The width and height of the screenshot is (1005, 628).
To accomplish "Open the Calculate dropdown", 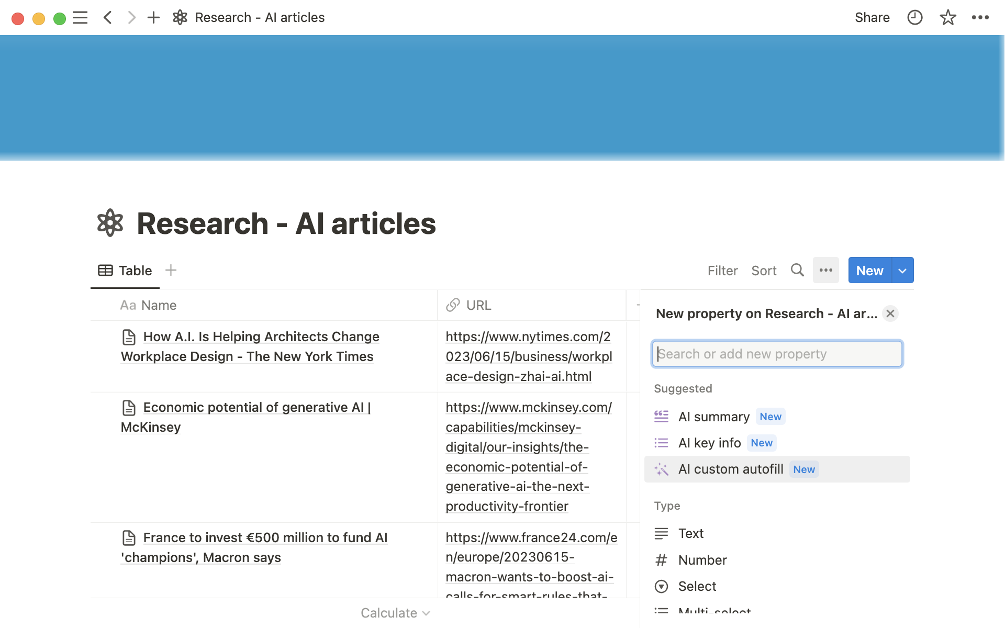I will click(395, 613).
